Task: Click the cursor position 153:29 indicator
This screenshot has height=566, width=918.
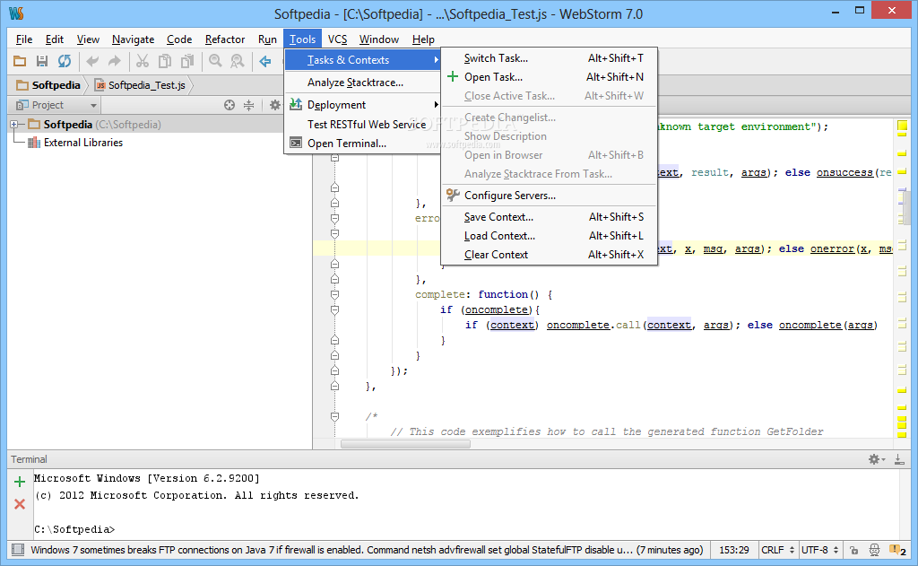Action: tap(733, 550)
